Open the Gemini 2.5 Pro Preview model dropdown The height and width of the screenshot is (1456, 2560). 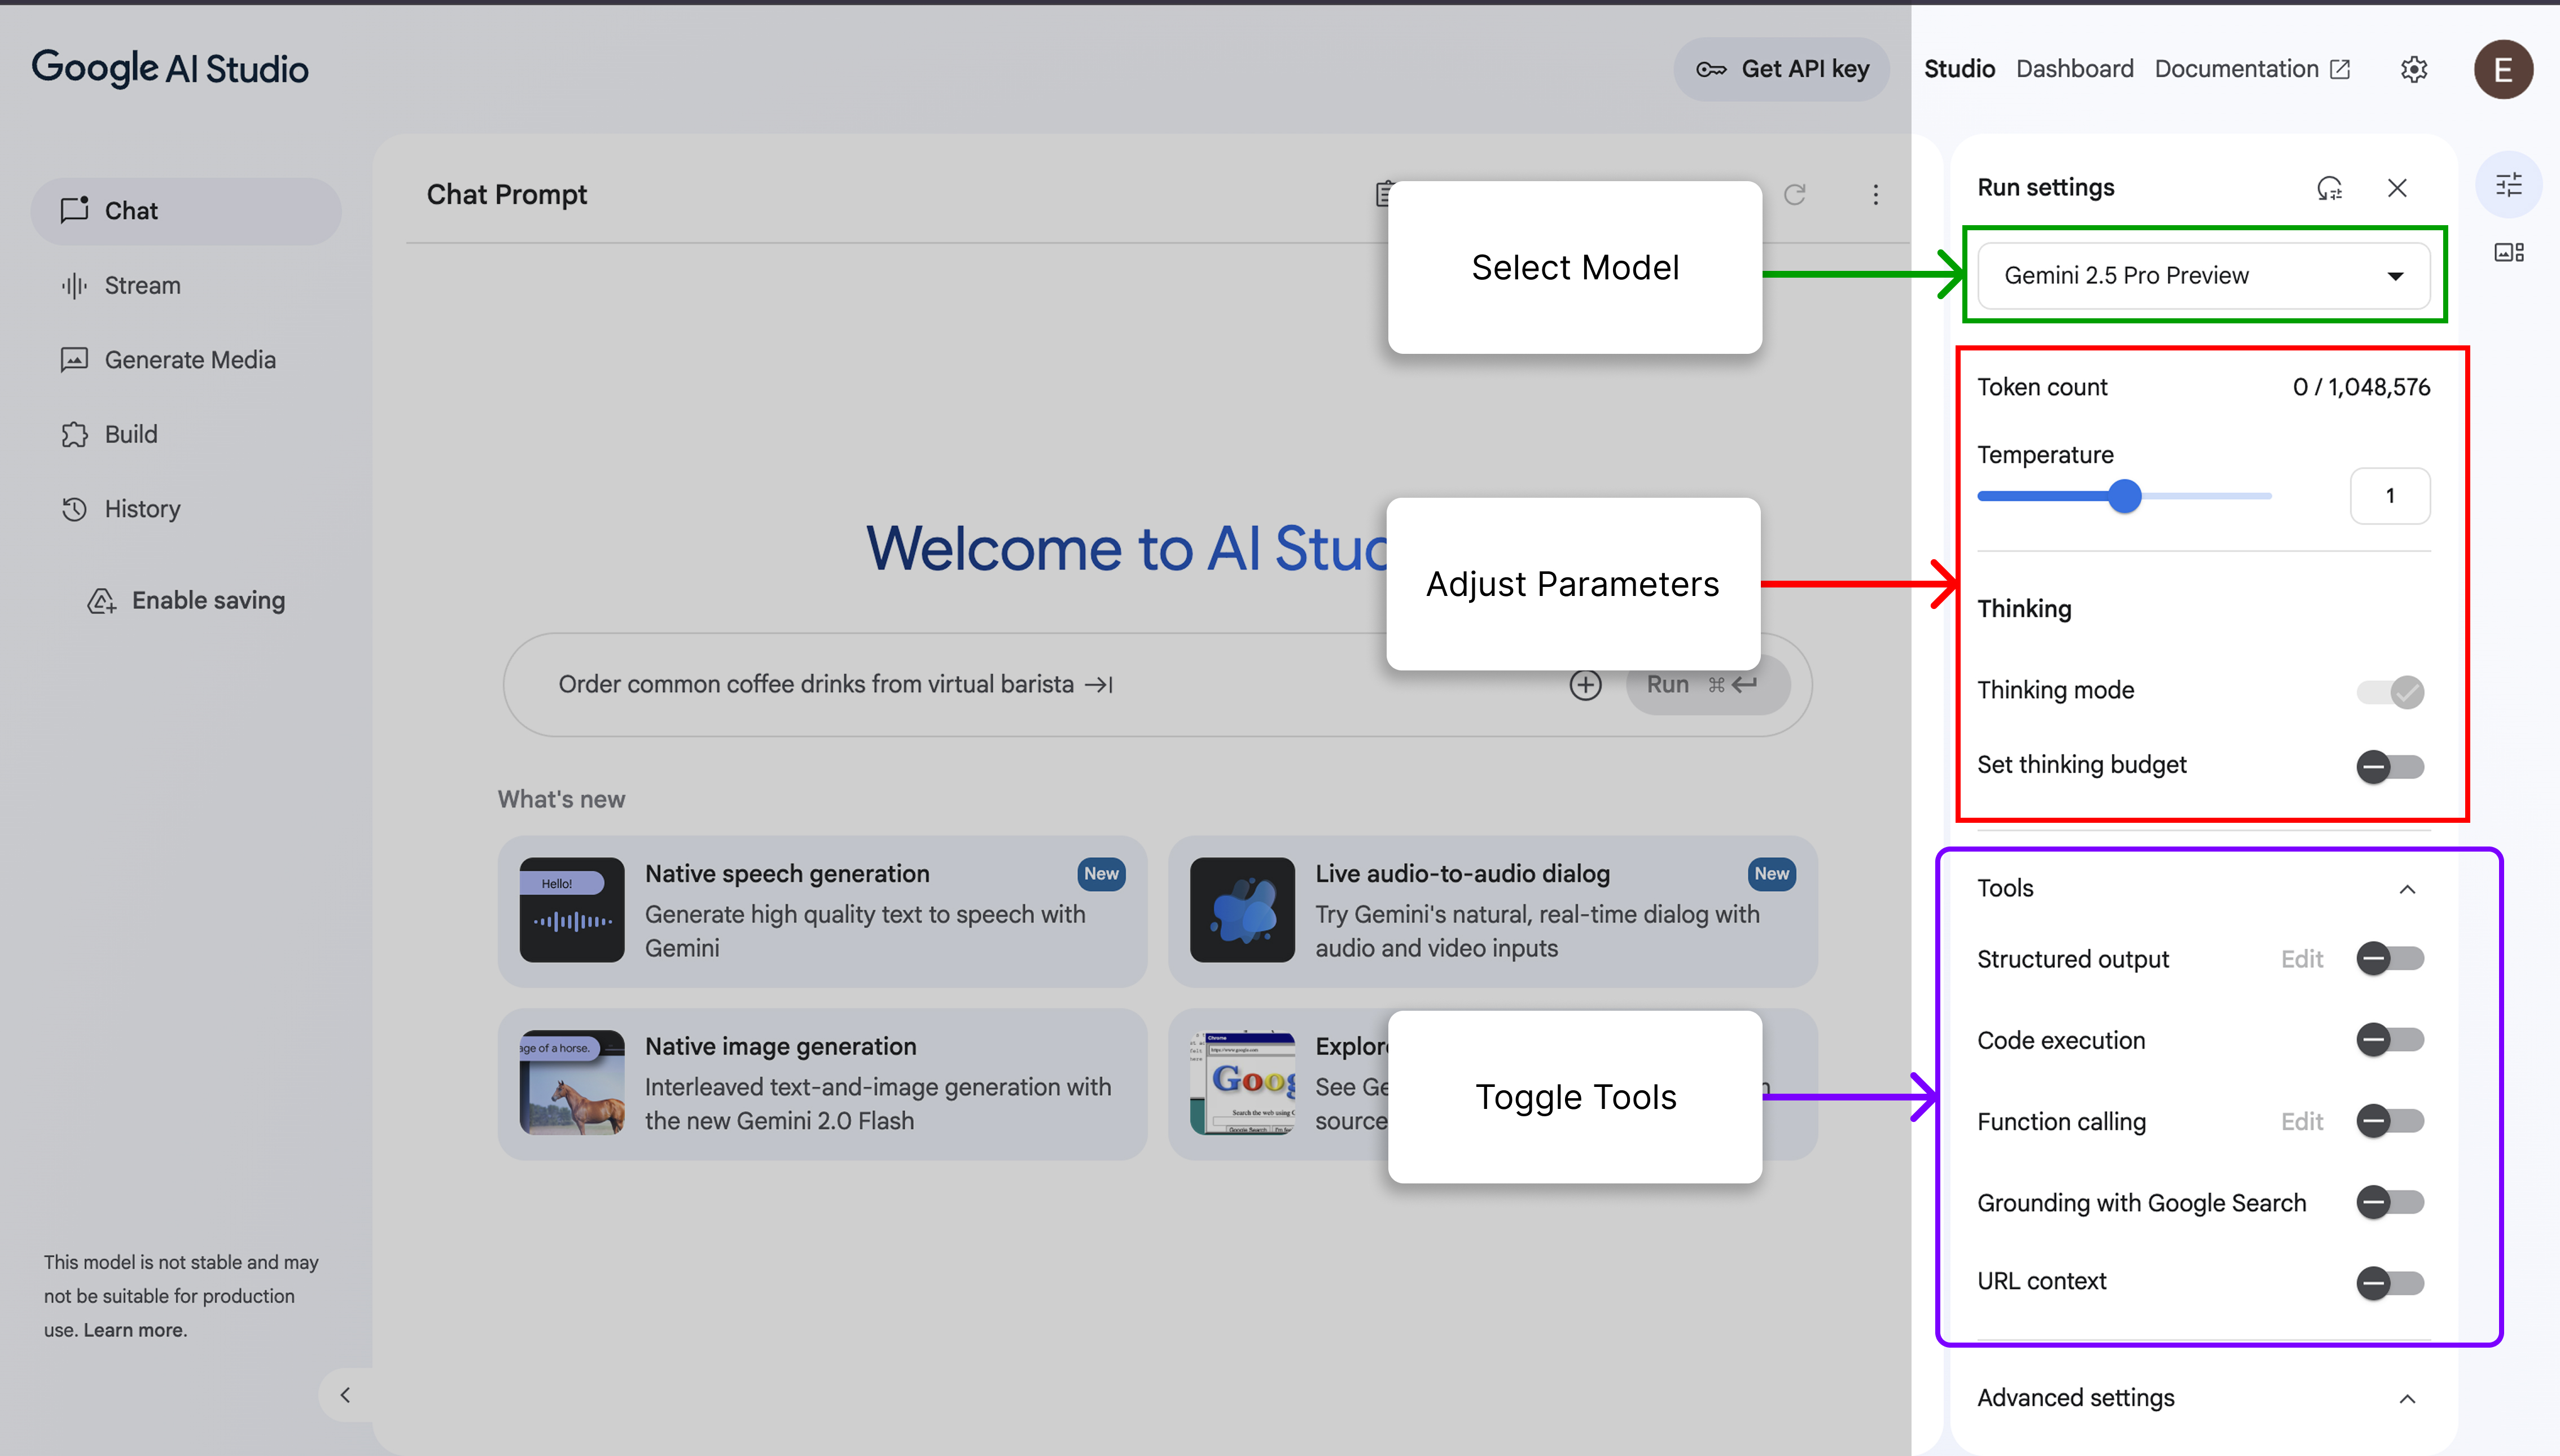(x=2203, y=276)
